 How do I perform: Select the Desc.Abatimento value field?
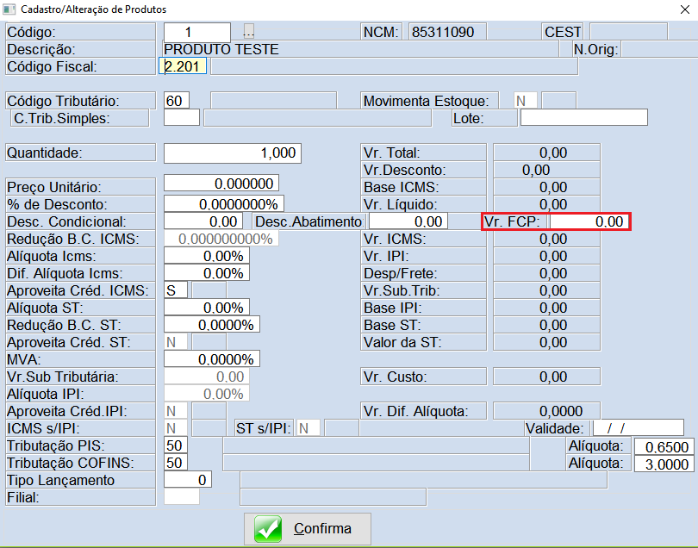pyautogui.click(x=408, y=221)
